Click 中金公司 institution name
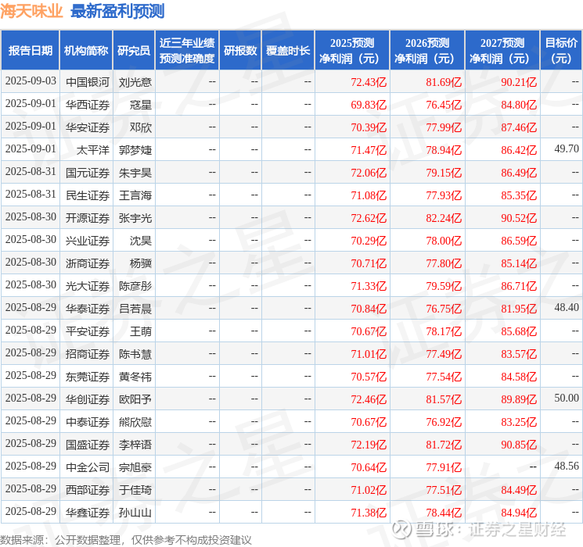 coord(88,467)
